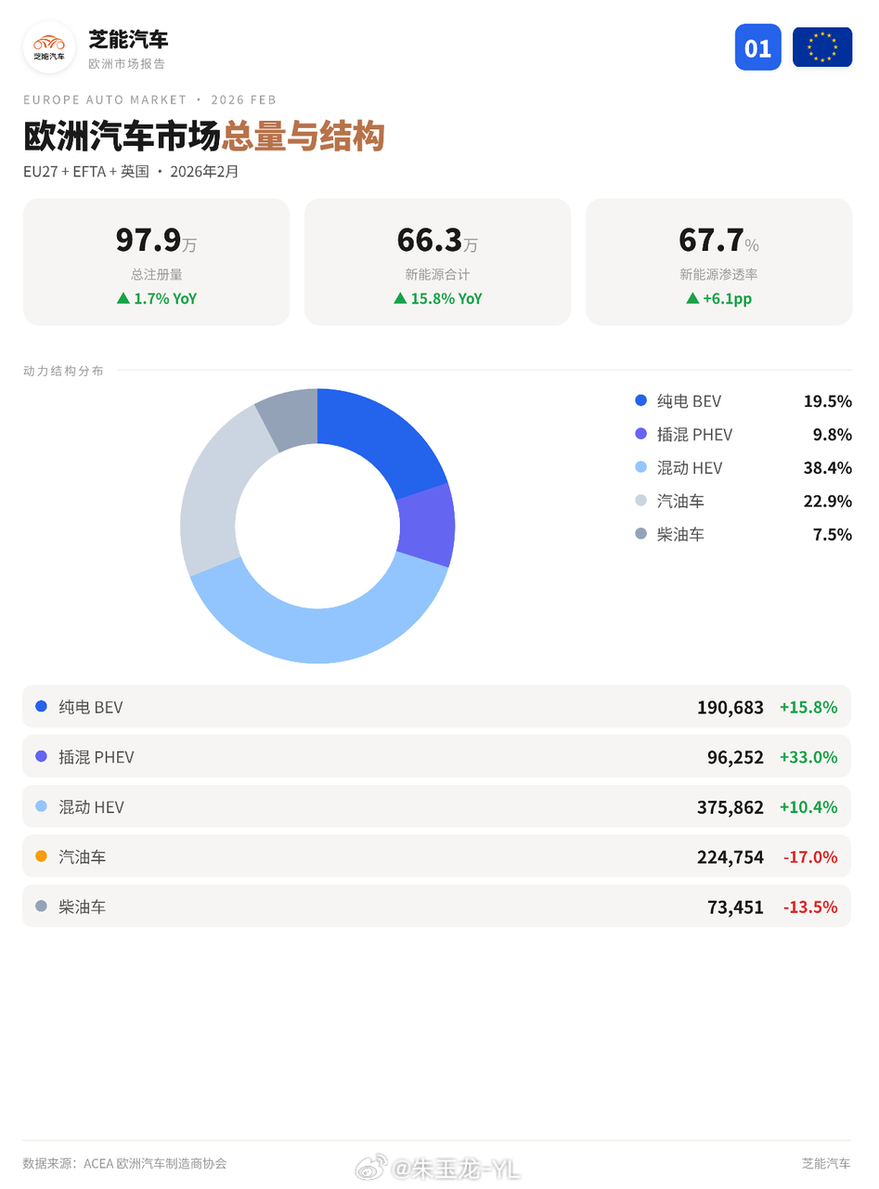The width and height of the screenshot is (879, 1189).
Task: Click the 芝能汽车 circular logo icon
Action: (x=48, y=47)
